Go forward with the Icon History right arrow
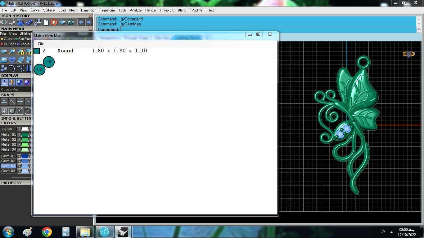The height and width of the screenshot is (238, 424). pos(89,22)
